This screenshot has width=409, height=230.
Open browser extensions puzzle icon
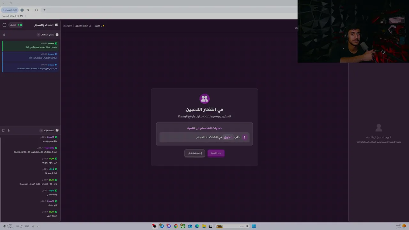(36, 10)
